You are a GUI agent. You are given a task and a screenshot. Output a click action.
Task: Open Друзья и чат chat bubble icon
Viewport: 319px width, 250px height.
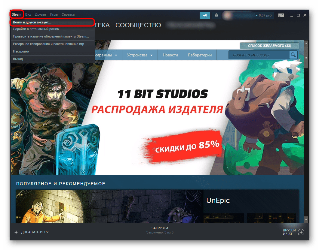[x=301, y=232]
